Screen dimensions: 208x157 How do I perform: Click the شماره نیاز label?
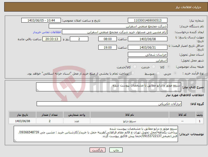196,20
